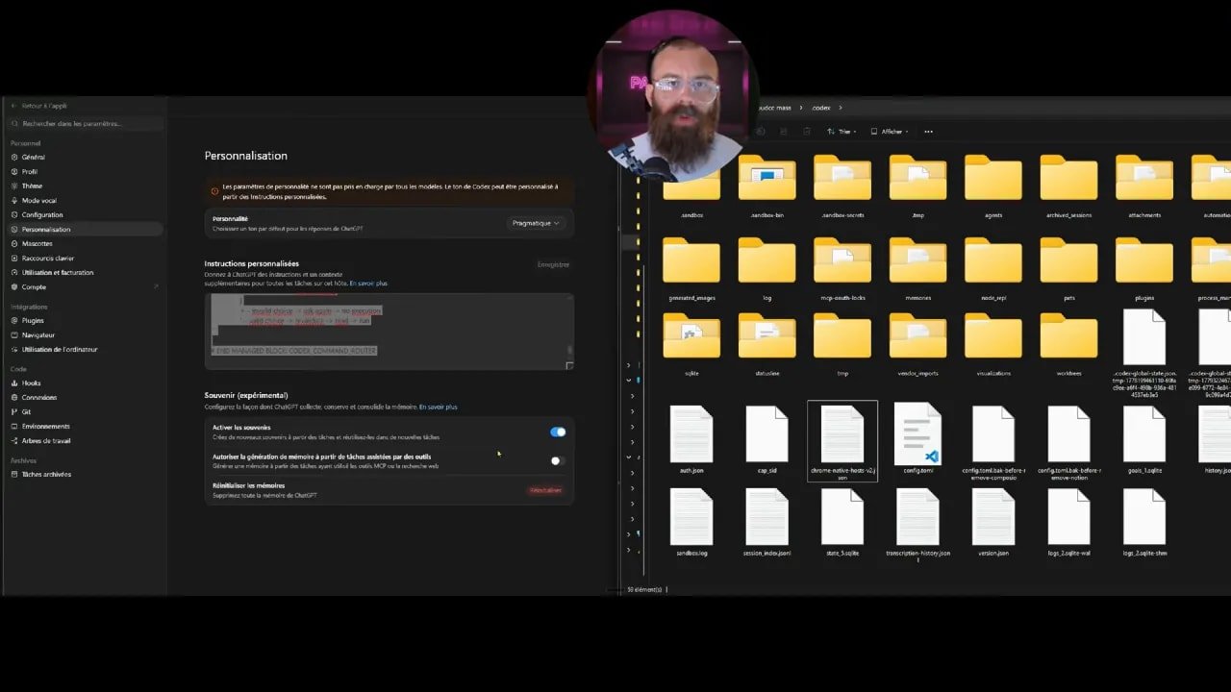
Task: Select the log folder
Action: 766,269
